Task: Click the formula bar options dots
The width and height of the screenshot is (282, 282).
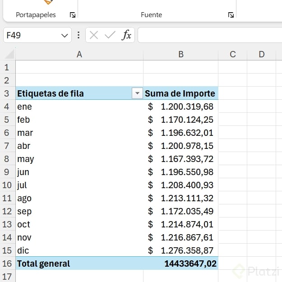Action: (x=79, y=35)
